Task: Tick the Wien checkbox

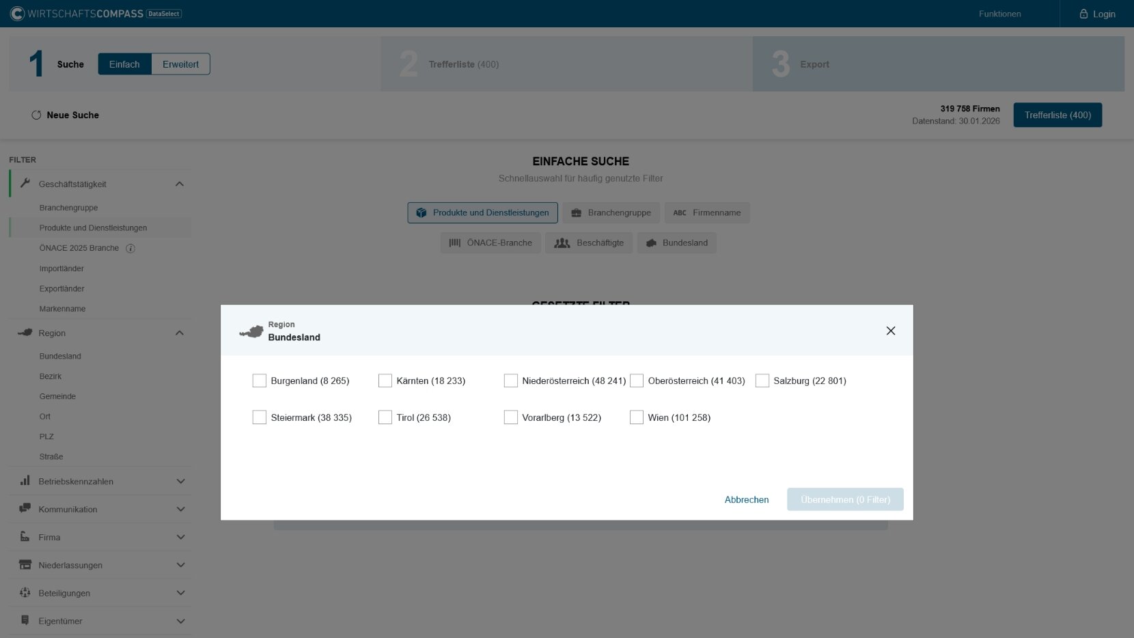Action: pyautogui.click(x=636, y=417)
